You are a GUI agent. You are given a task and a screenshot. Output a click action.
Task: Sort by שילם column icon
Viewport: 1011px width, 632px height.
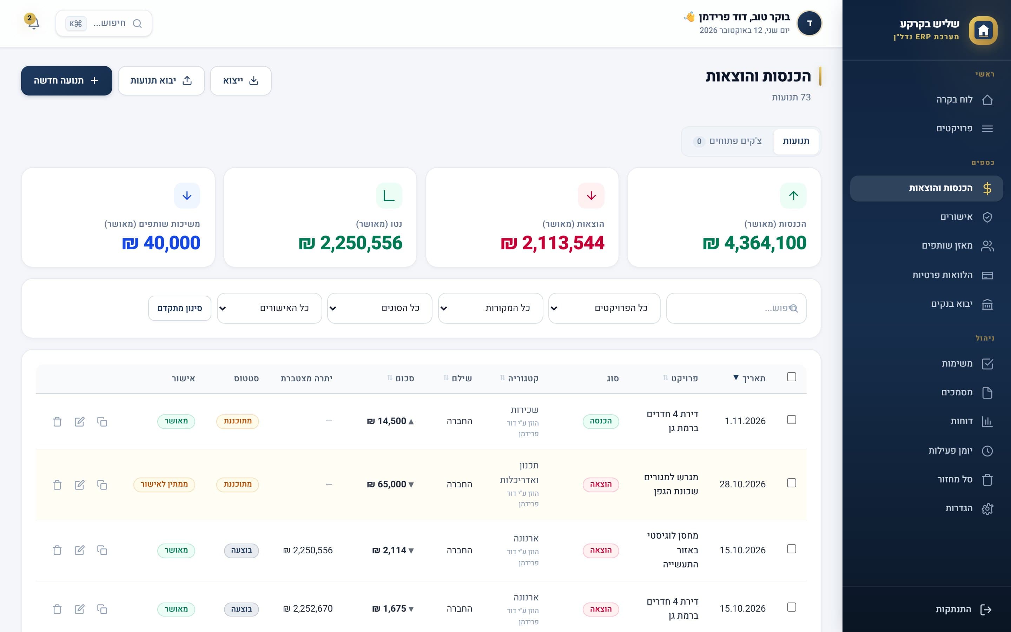(x=446, y=378)
